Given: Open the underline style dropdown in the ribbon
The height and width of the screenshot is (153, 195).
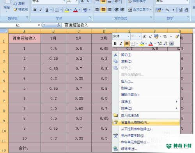Looking at the screenshot, I should pos(51,10).
